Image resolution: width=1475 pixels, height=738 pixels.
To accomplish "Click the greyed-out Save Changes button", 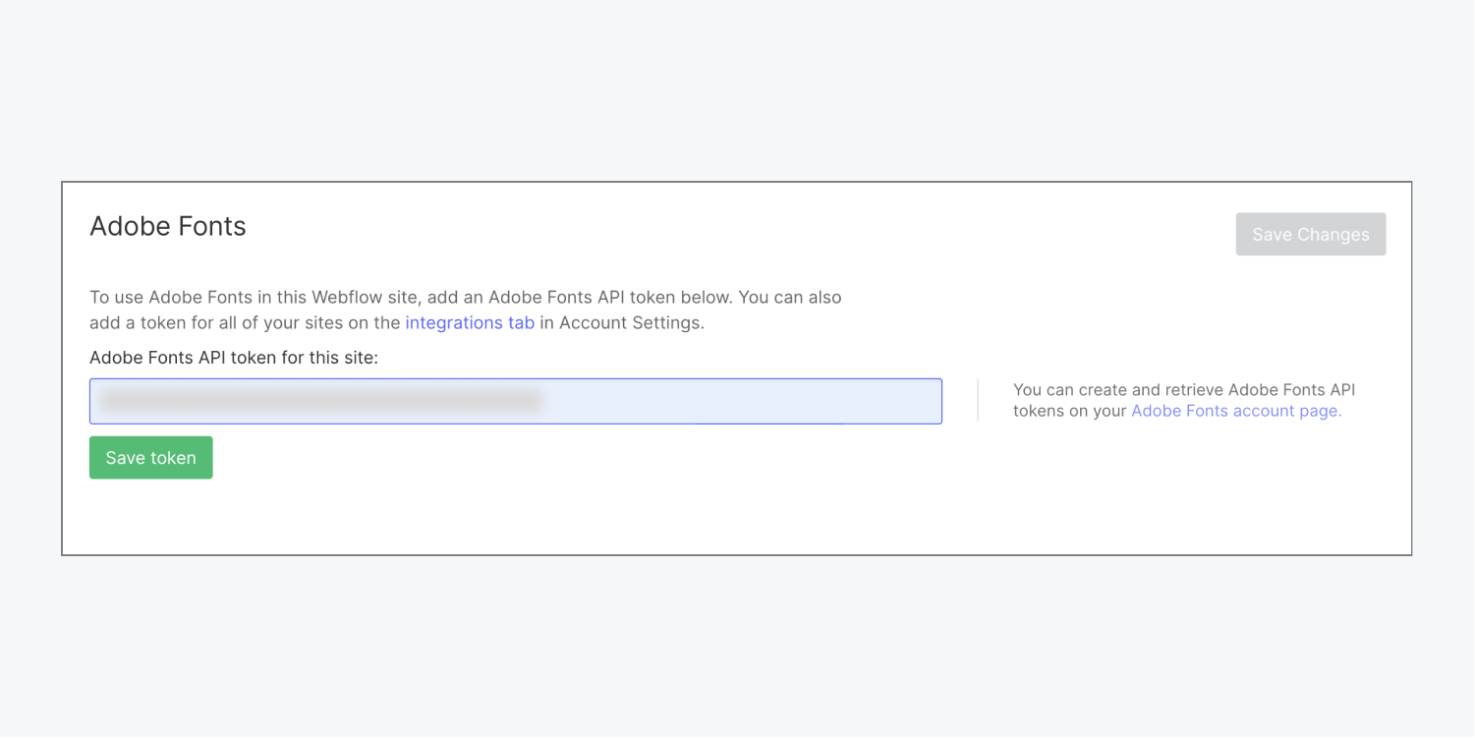I will [1311, 234].
